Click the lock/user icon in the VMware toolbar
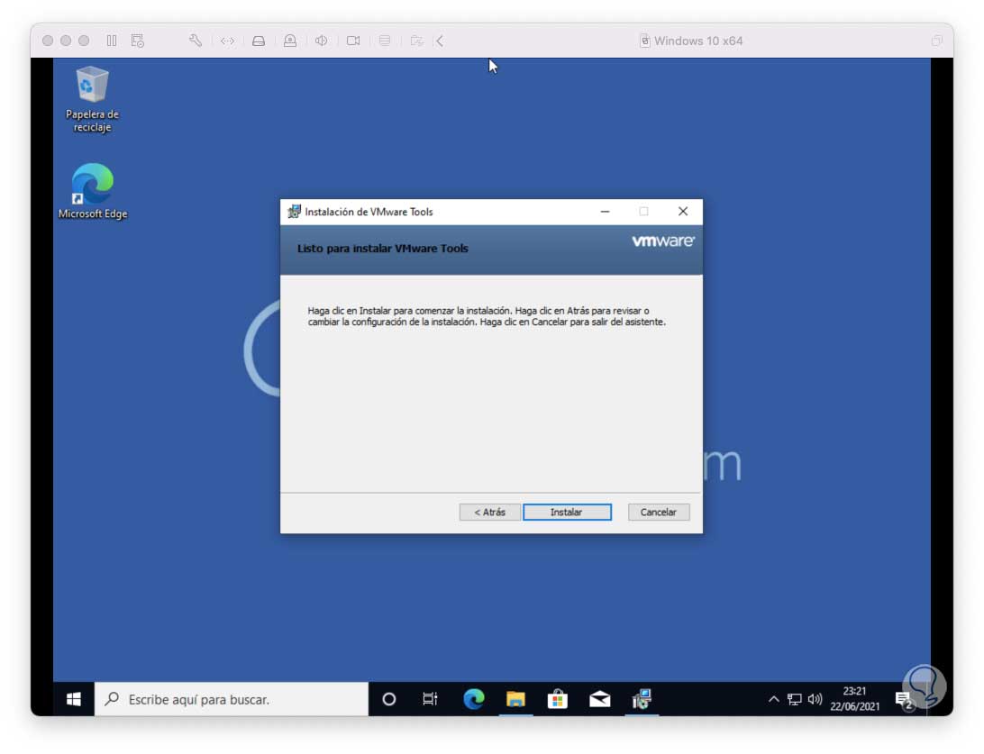The width and height of the screenshot is (984, 754). point(290,41)
